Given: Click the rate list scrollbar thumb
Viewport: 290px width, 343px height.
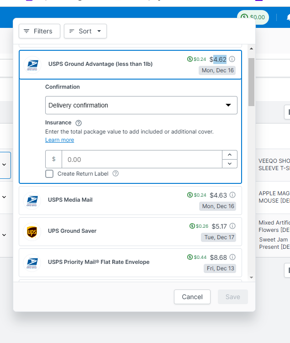Looking at the screenshot, I should click(x=251, y=82).
